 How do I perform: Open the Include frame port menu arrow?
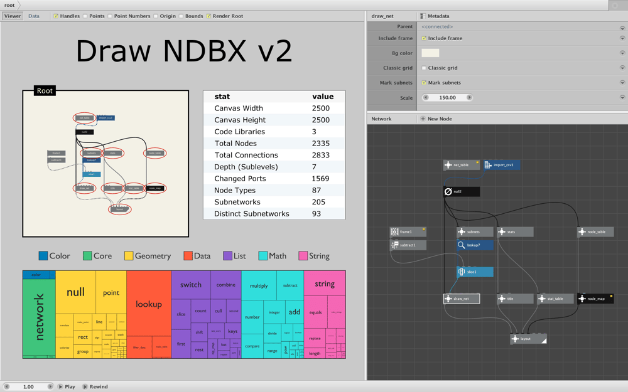(x=622, y=38)
